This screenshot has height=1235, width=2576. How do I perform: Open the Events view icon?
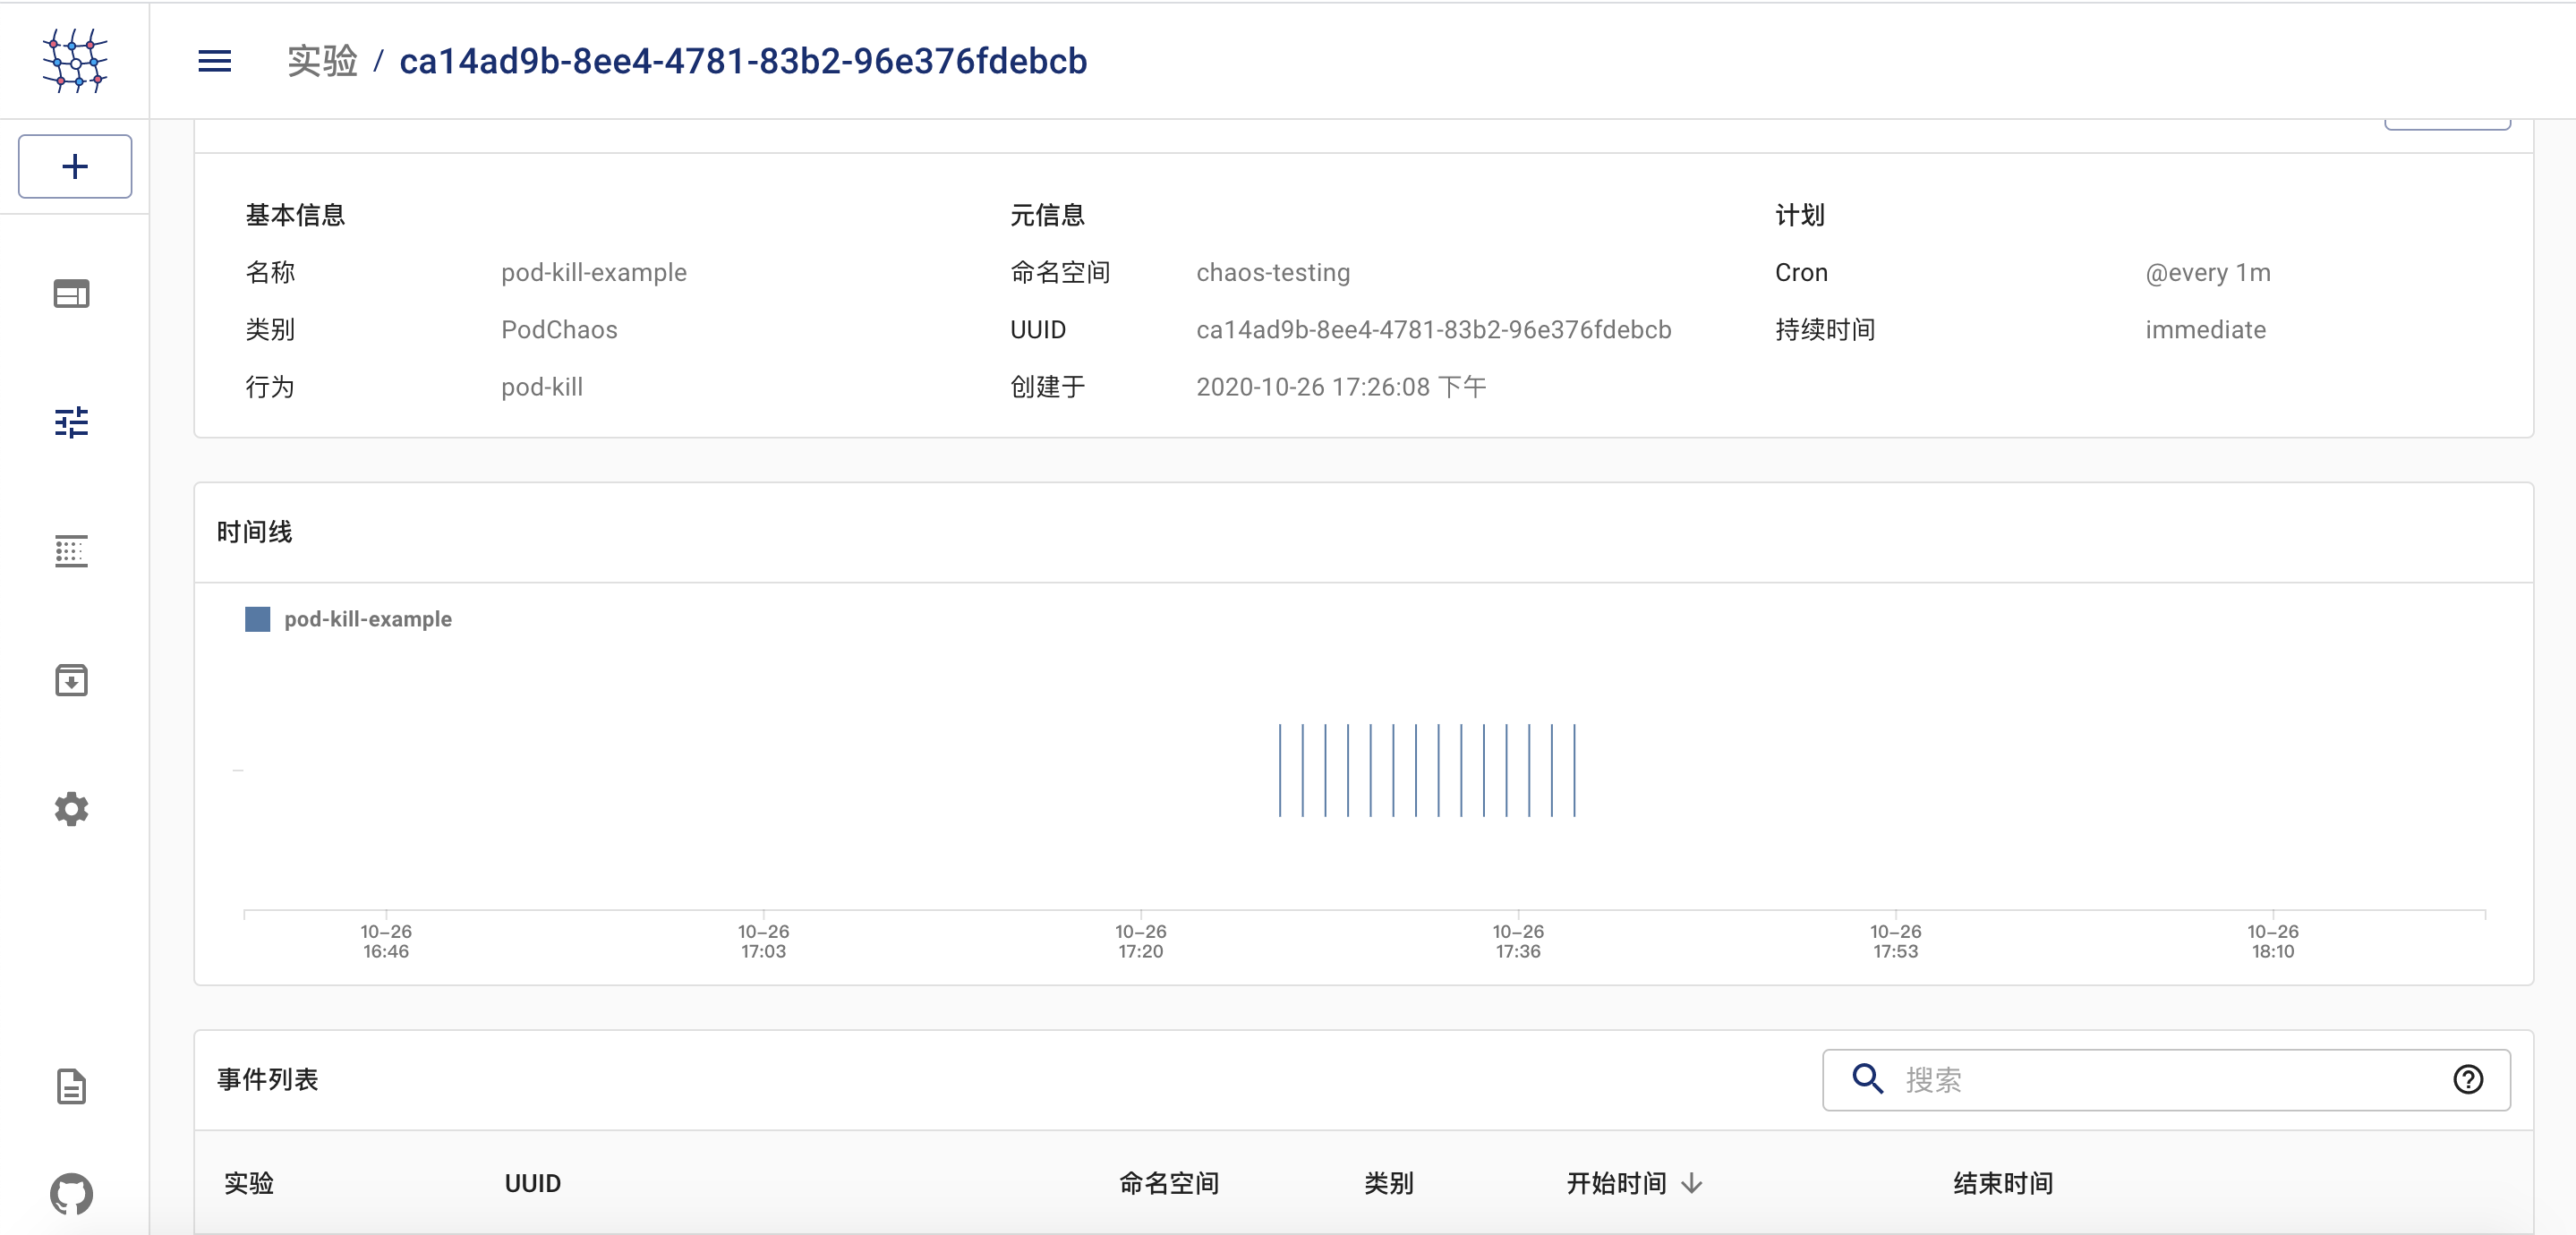[x=70, y=551]
